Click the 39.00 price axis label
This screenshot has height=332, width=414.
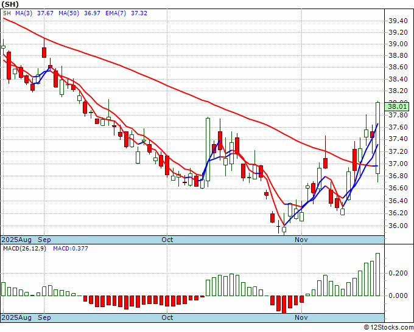pos(398,44)
